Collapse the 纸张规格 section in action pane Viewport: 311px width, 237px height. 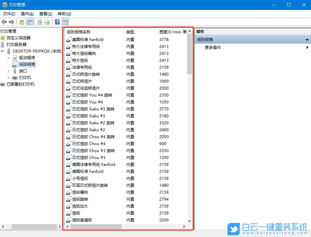[x=307, y=39]
